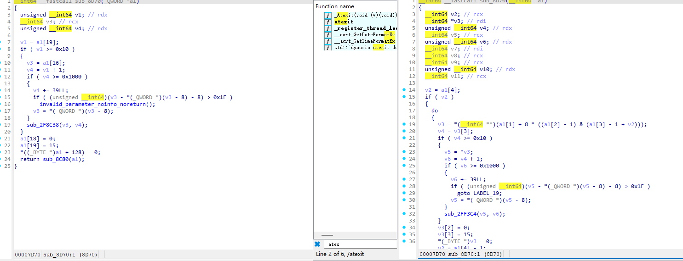Click 'a1[19] = 15;' line in left pane
The image size is (683, 261).
point(40,145)
